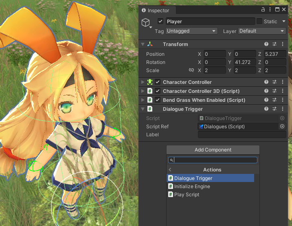Choose Initialize Engine from Actions list

[211, 187]
